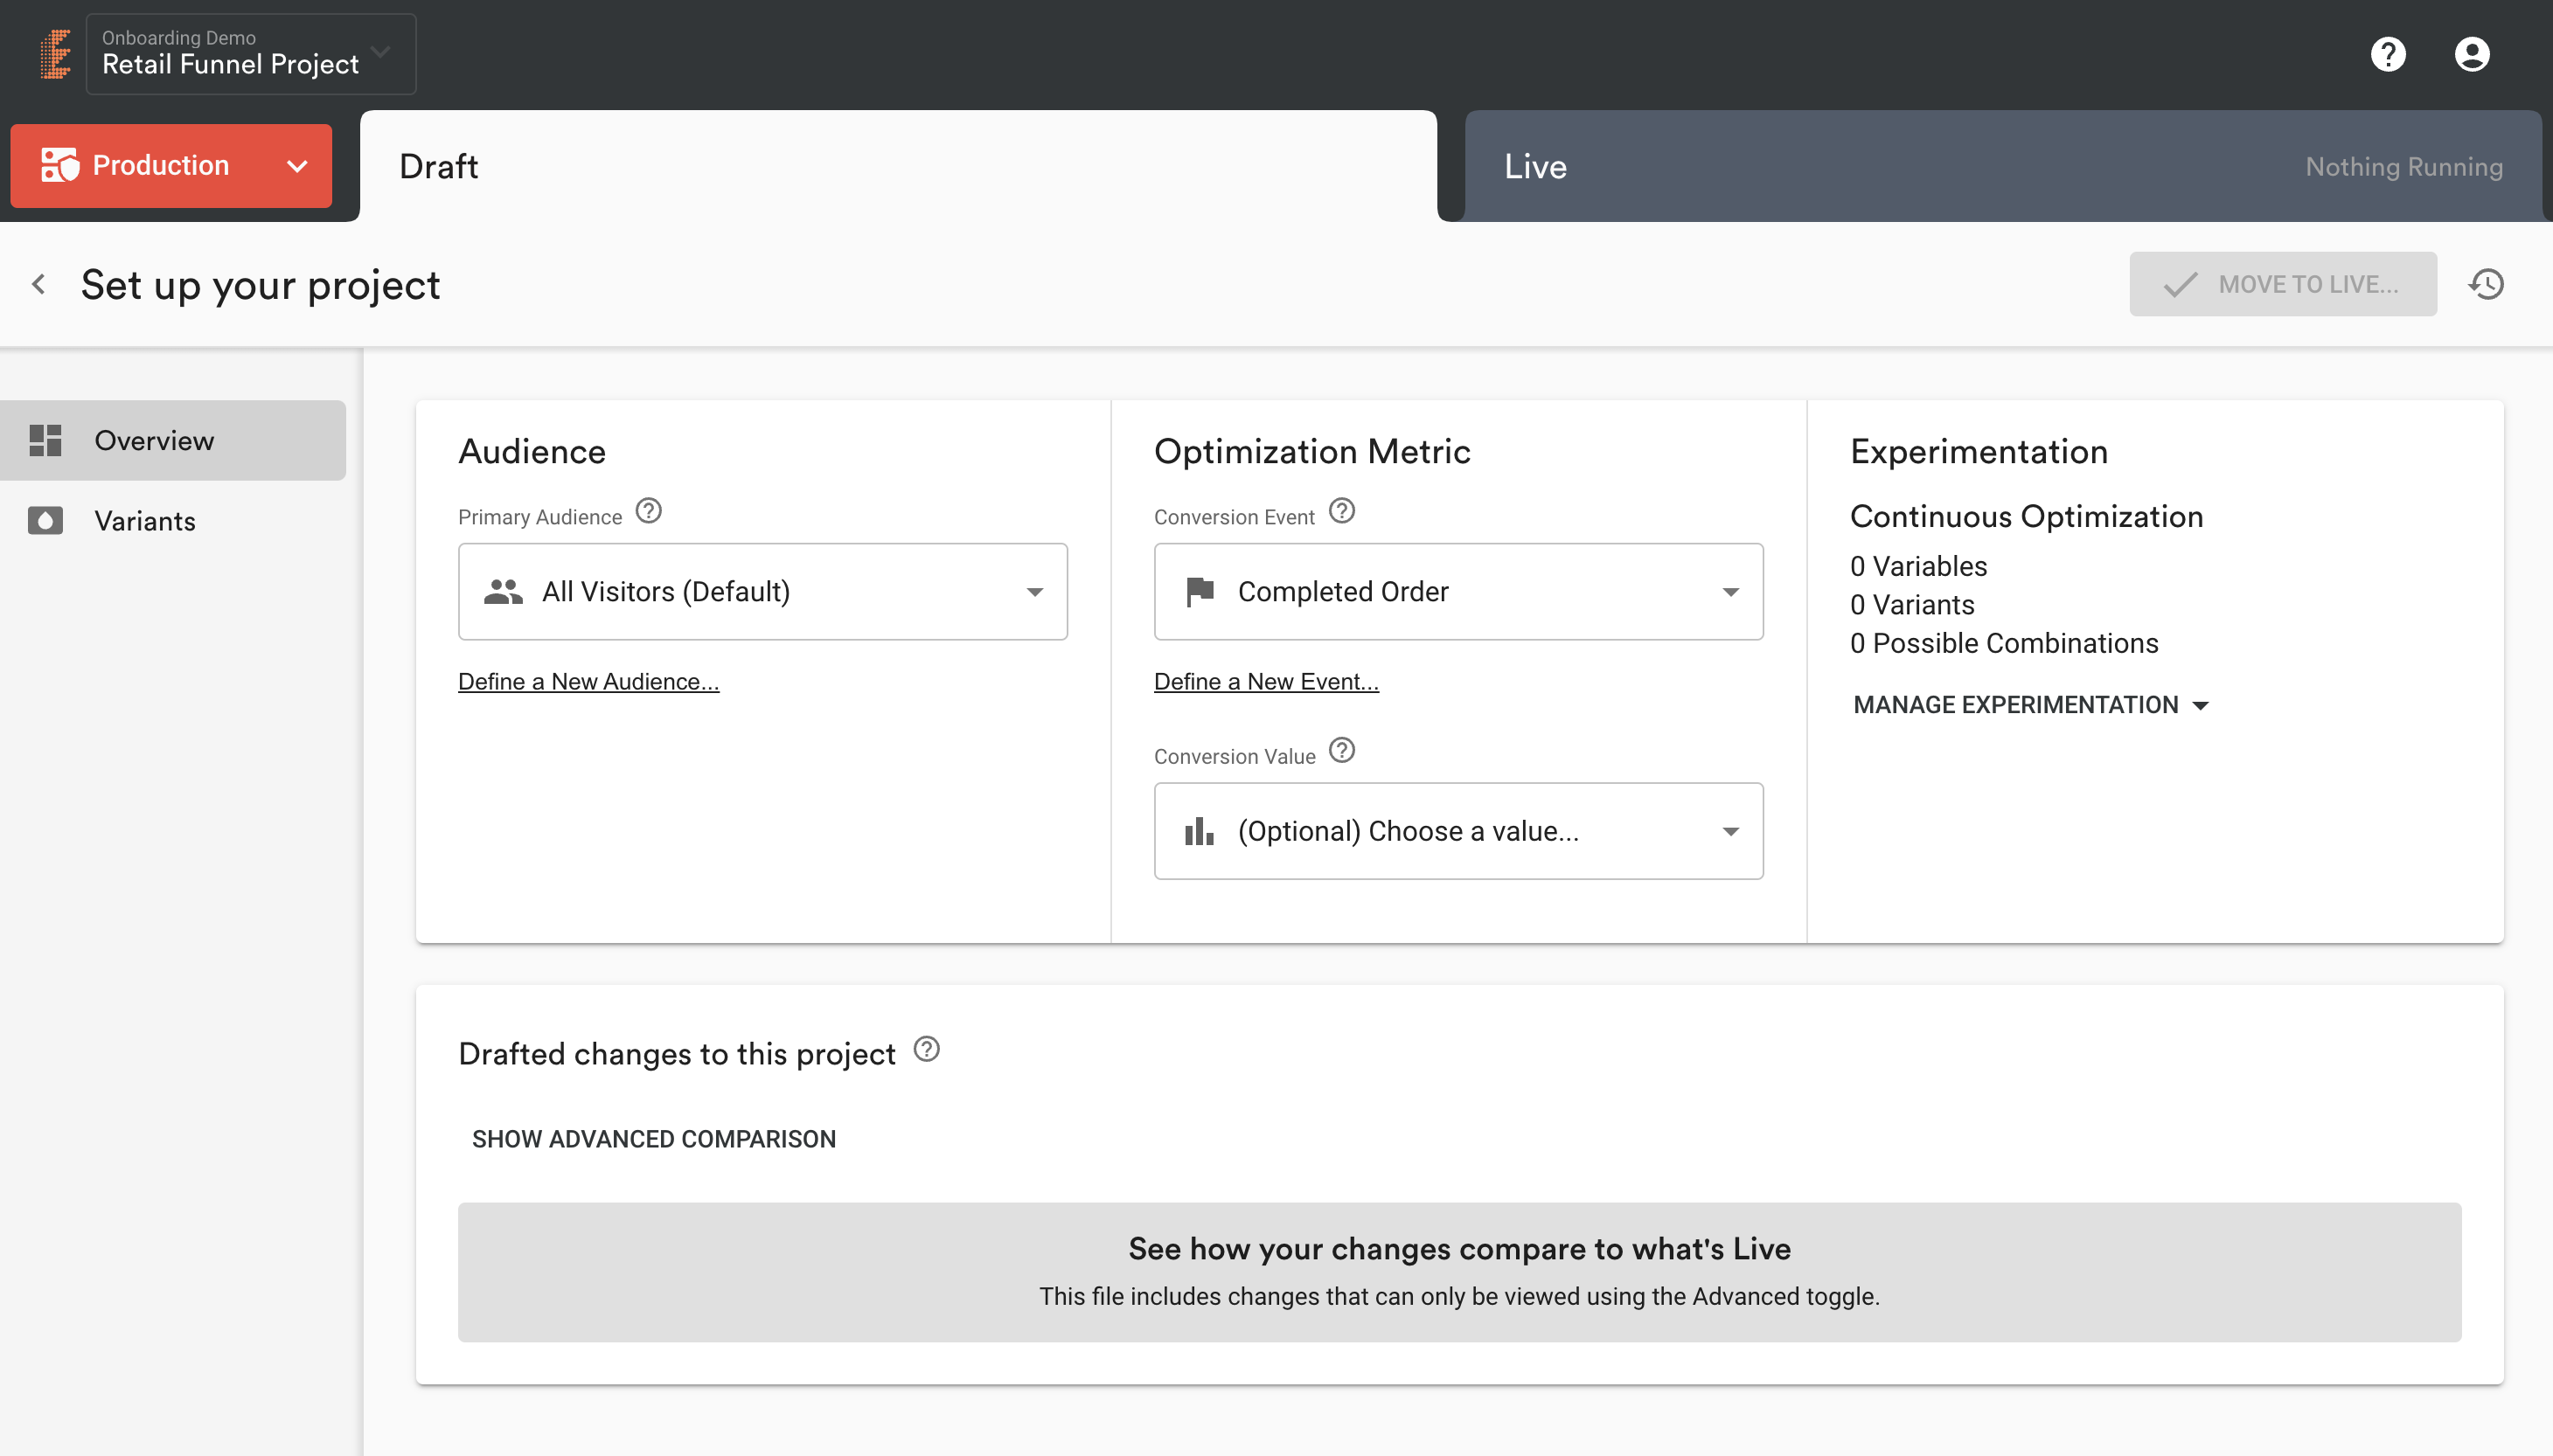Select Overview in the sidebar

coord(173,440)
